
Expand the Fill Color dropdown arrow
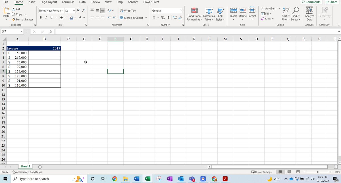[75, 18]
